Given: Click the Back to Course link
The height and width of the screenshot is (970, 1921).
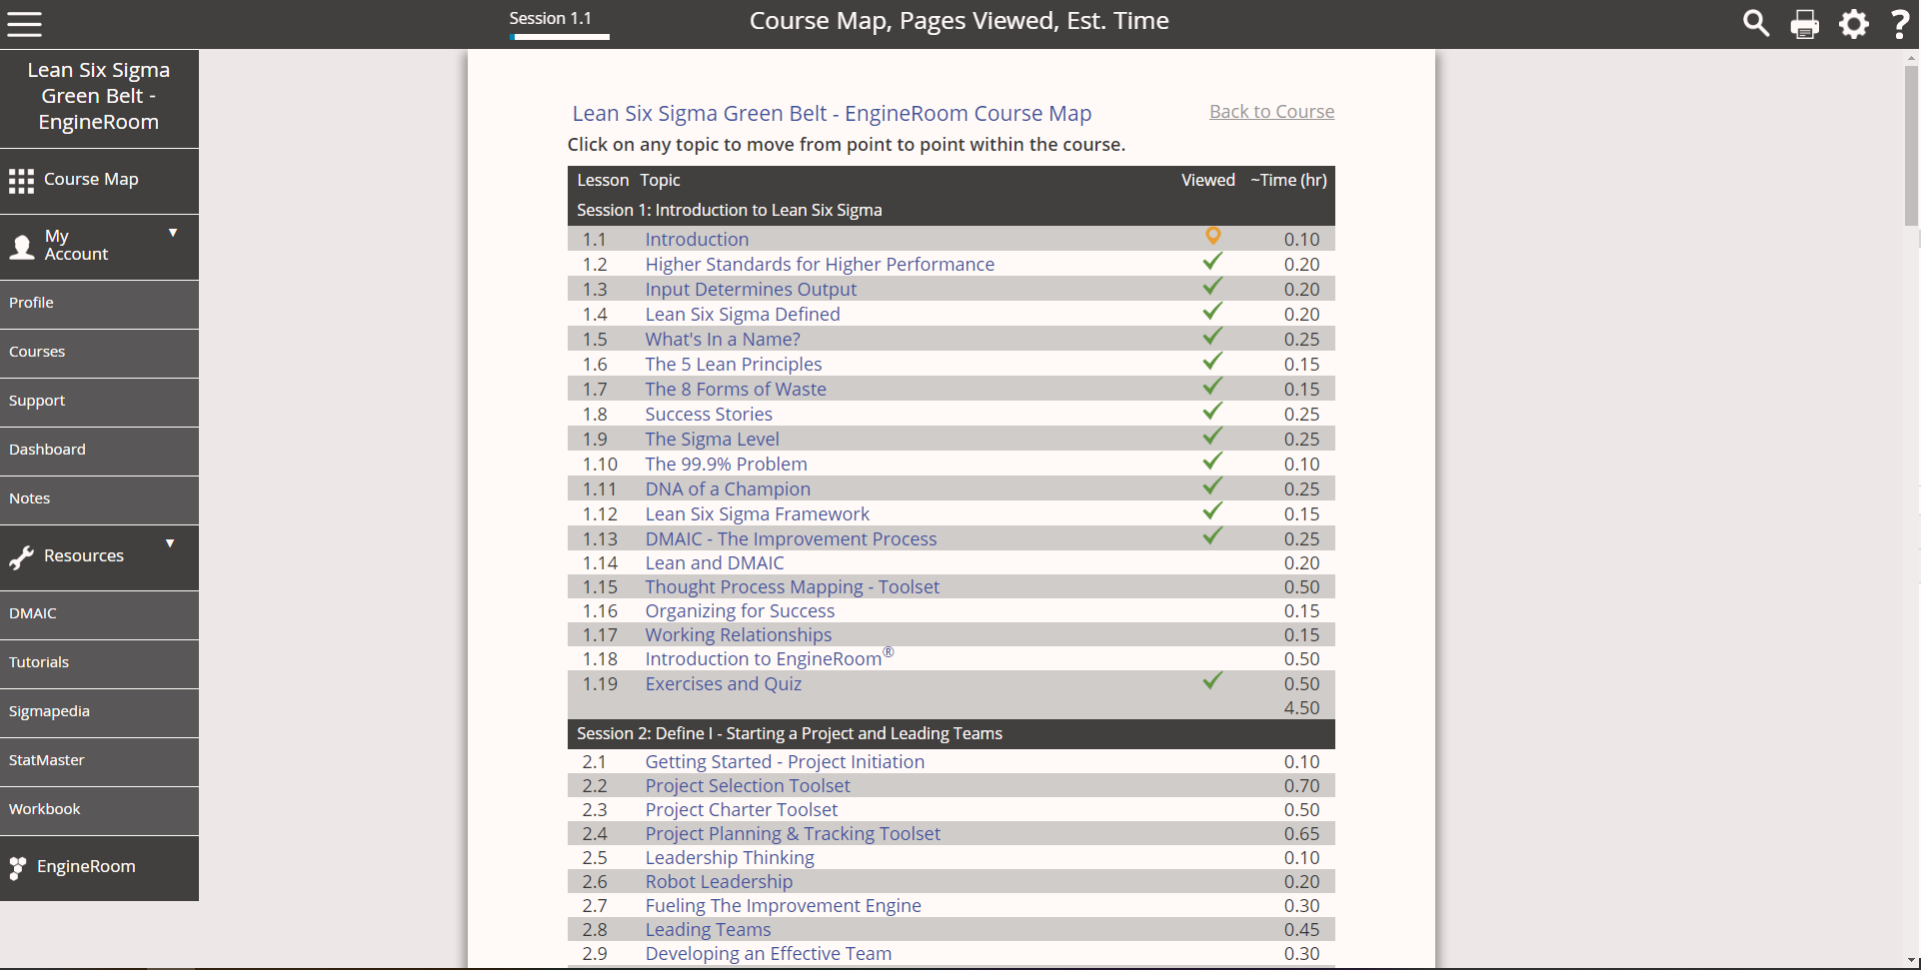Looking at the screenshot, I should 1271,112.
